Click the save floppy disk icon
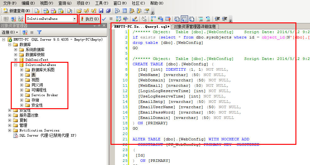 (x=101, y=11)
